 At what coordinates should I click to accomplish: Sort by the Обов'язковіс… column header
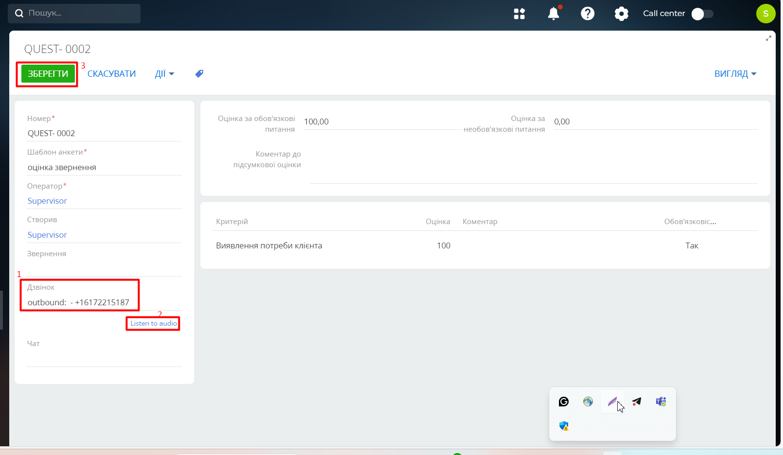pyautogui.click(x=690, y=222)
